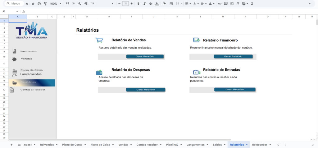The height and width of the screenshot is (148, 318).
Task: Open the all sheets list icon
Action: [x=19, y=145]
